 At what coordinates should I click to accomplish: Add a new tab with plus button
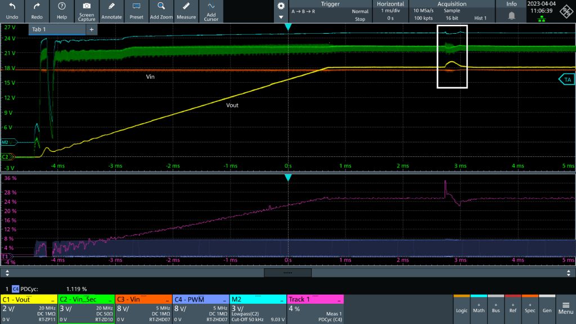91,29
